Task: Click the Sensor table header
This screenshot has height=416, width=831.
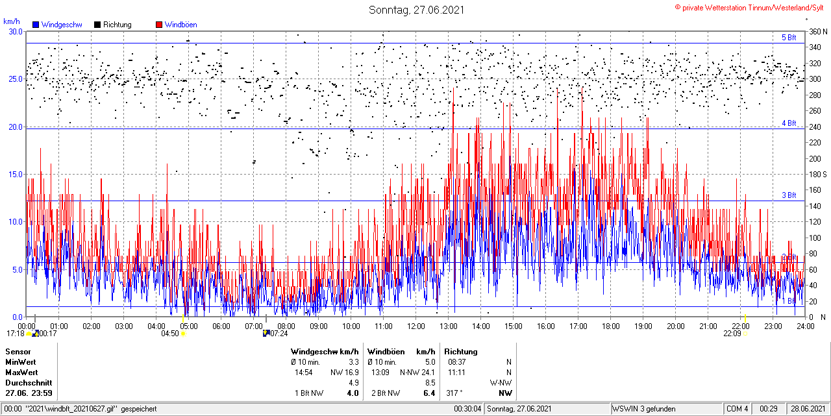Action: [18, 352]
